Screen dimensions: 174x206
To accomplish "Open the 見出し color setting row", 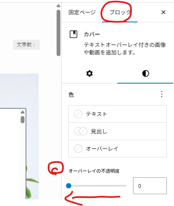I will pos(117,131).
